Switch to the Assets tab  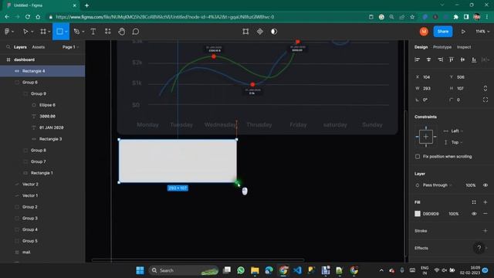coord(39,47)
